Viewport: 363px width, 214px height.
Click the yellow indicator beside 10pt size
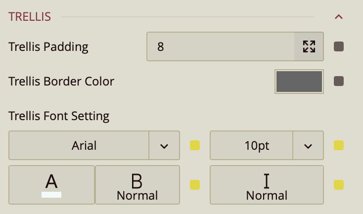[x=339, y=145]
